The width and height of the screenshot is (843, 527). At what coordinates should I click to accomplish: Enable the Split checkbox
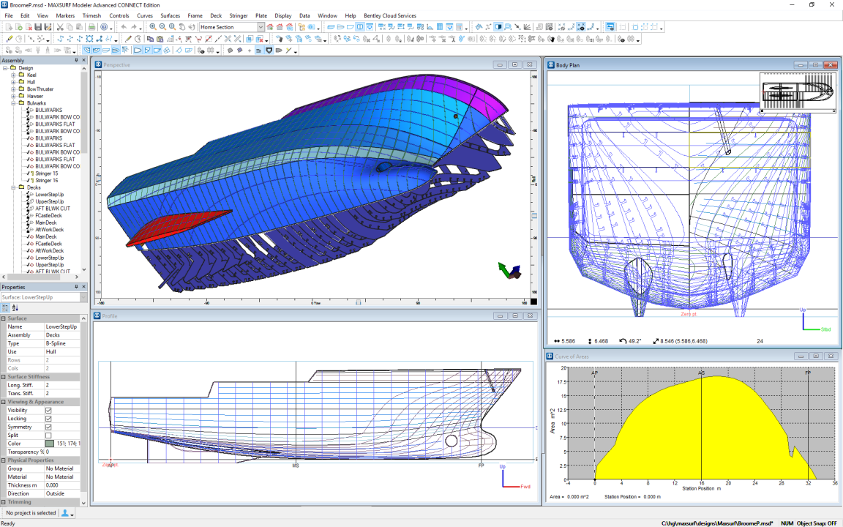coord(48,436)
